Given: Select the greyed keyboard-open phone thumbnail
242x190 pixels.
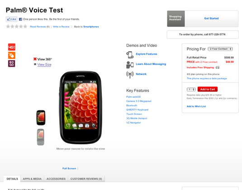Looking at the screenshot, I should pyautogui.click(x=41, y=137).
